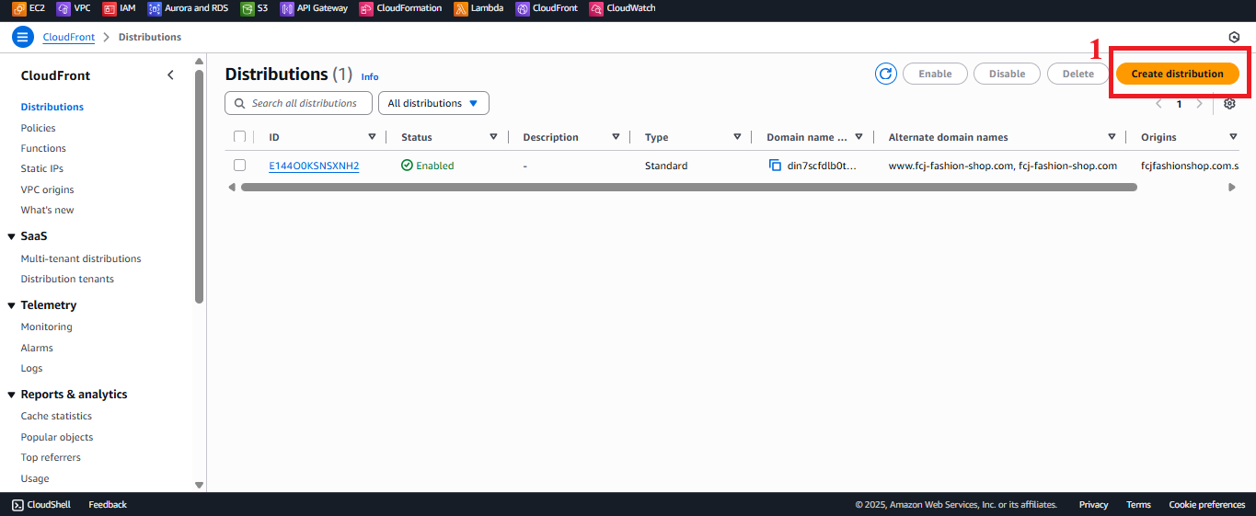Open CloudWatch service shortcut
The height and width of the screenshot is (516, 1256).
click(x=622, y=8)
